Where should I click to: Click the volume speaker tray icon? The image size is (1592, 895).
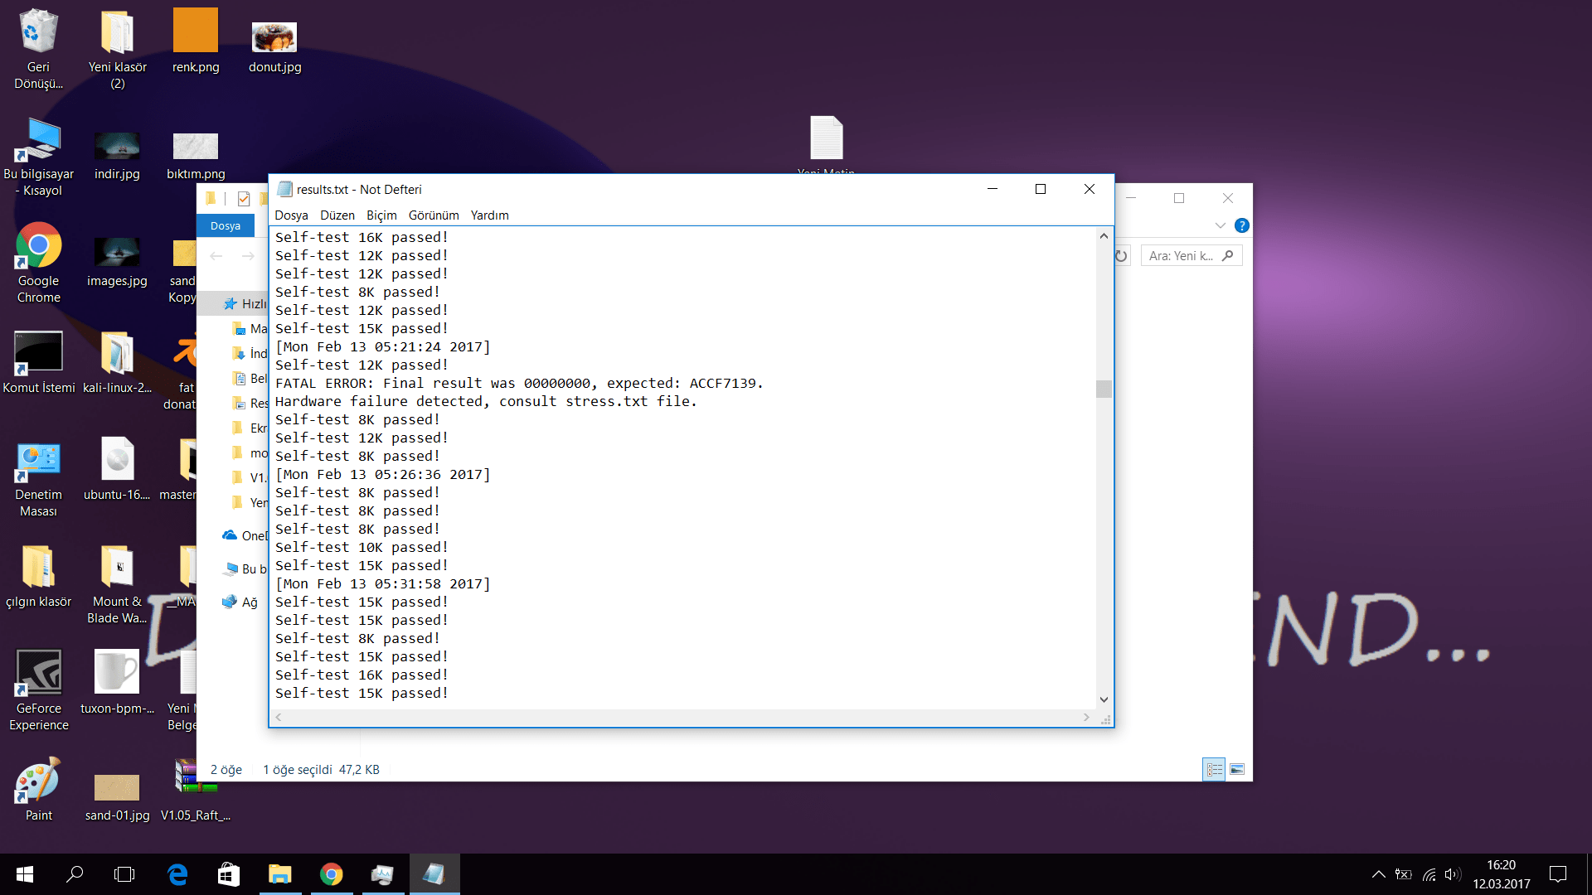point(1452,874)
